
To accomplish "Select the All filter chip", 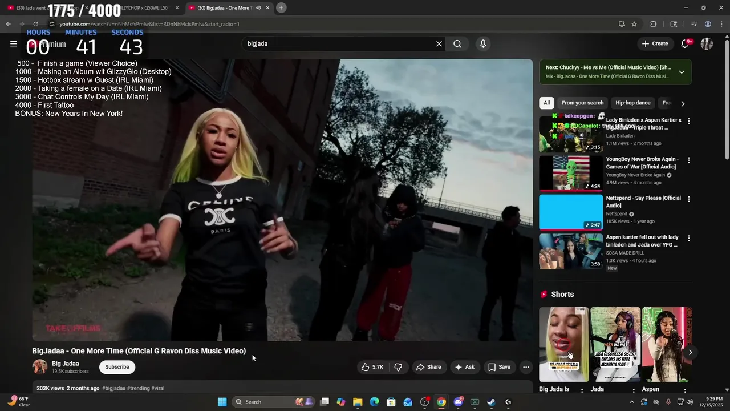I will 546,103.
